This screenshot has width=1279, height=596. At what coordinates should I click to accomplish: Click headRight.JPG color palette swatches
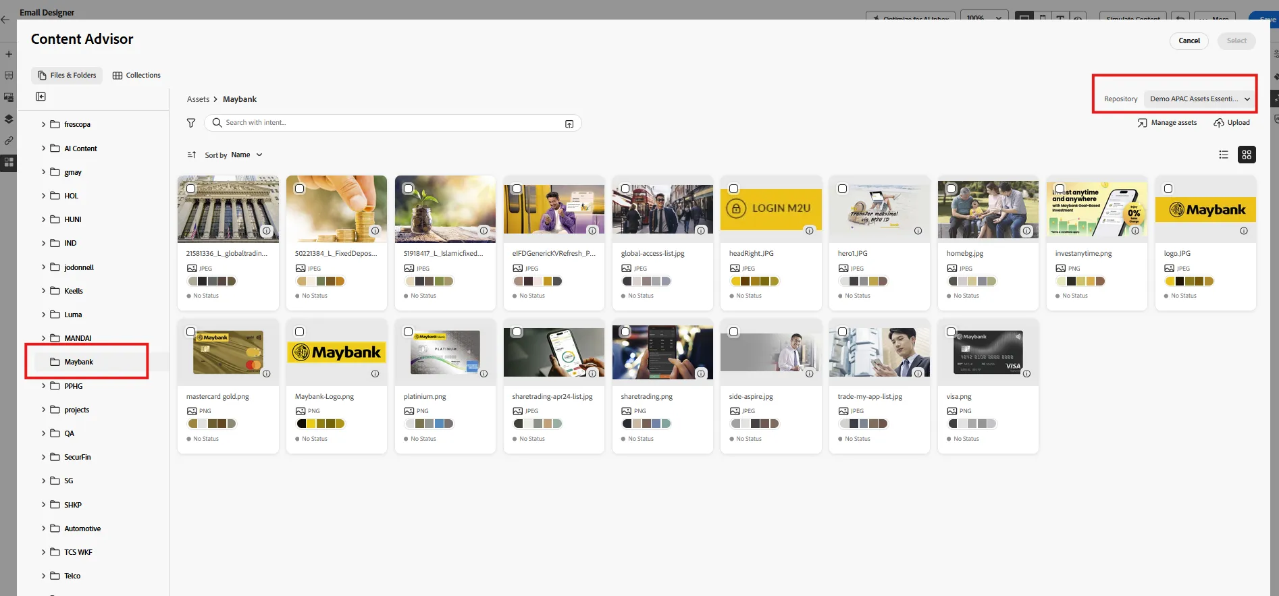tap(755, 281)
